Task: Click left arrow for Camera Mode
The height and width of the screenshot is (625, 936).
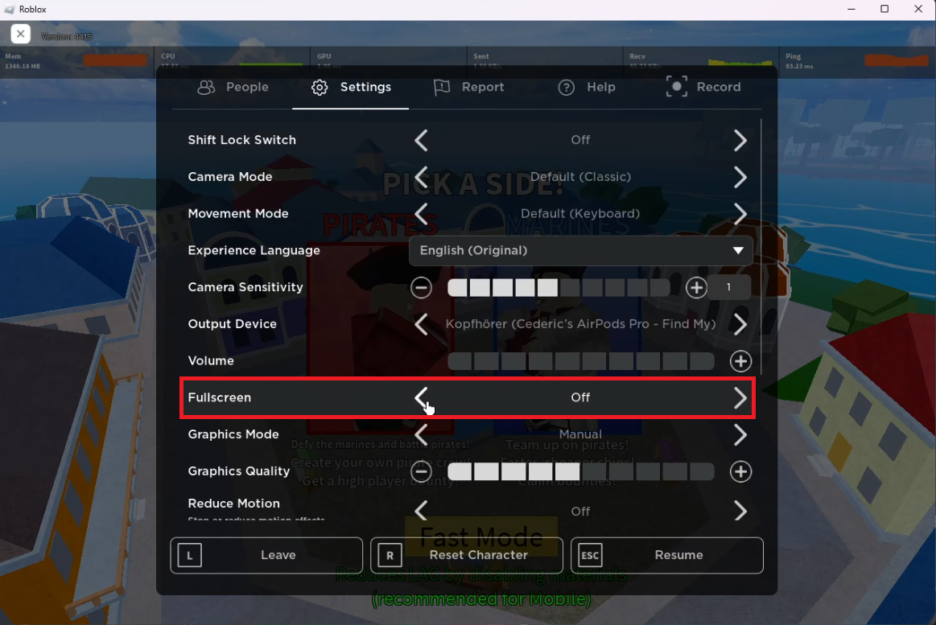Action: point(421,177)
